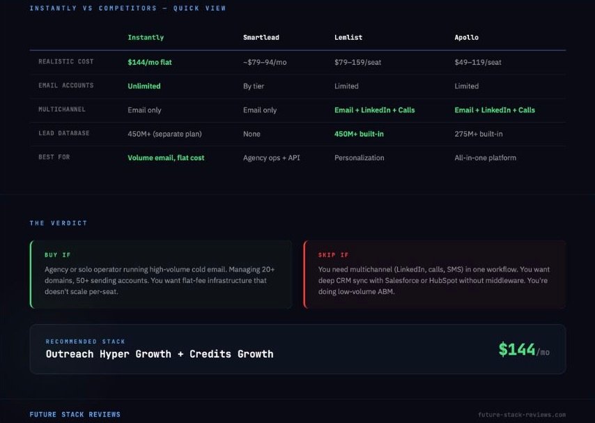Click the EMAIL ACCOUNTS row label
The height and width of the screenshot is (423, 595).
(x=65, y=86)
